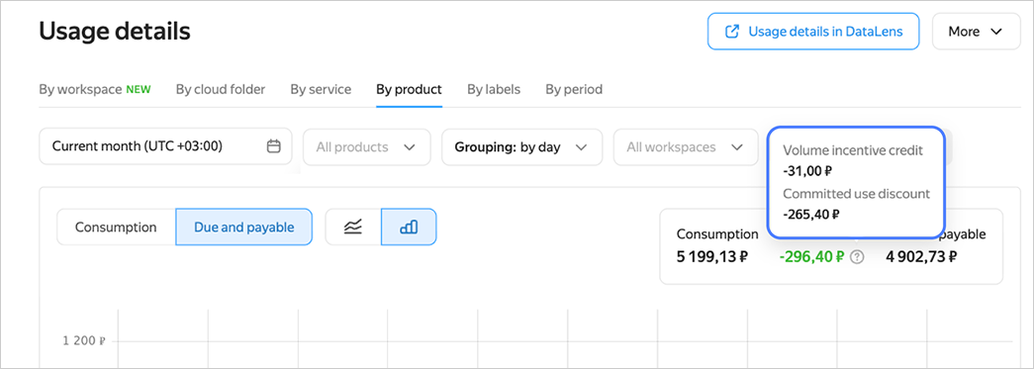1034x369 pixels.
Task: Expand the Grouping: by day dropdown
Action: click(521, 147)
